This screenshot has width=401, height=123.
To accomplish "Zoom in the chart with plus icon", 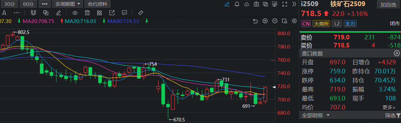I will point(265,21).
